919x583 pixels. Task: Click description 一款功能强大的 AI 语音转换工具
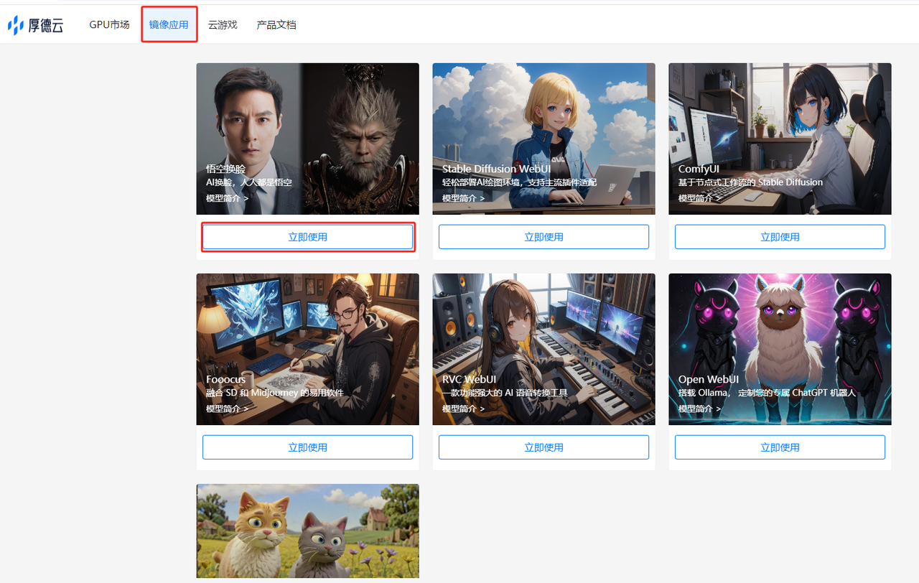(505, 393)
